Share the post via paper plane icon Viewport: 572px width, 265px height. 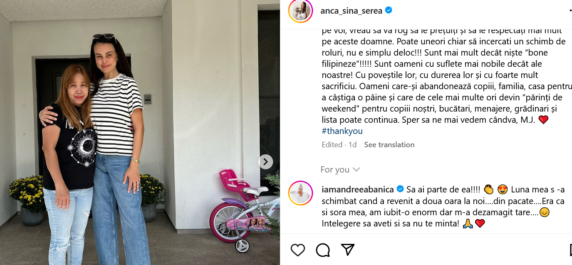pyautogui.click(x=347, y=249)
